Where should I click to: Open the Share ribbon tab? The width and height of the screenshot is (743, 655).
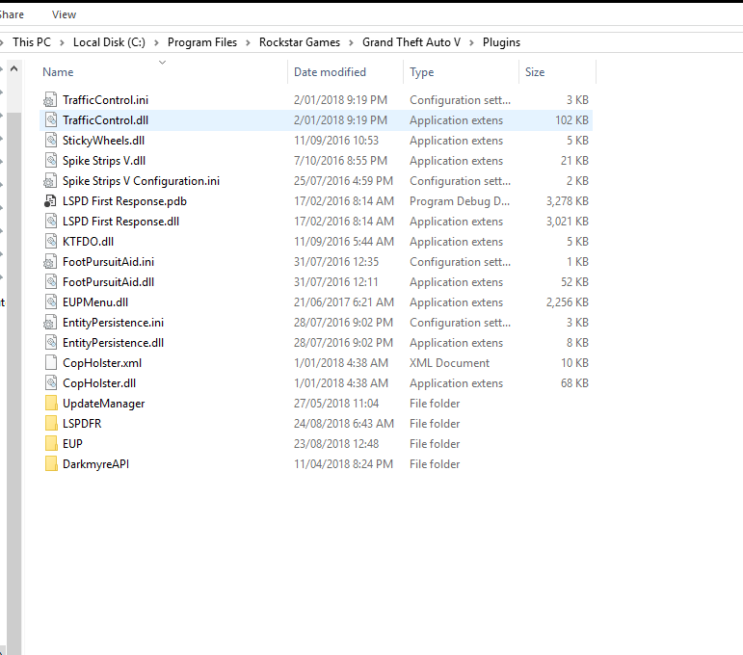click(x=12, y=14)
